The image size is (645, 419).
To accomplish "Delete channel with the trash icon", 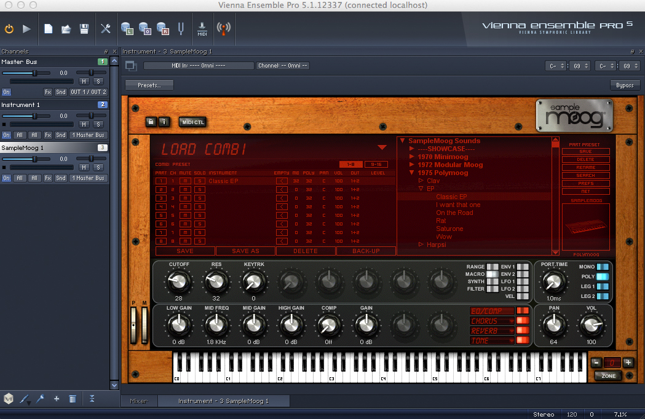I will click(x=72, y=399).
